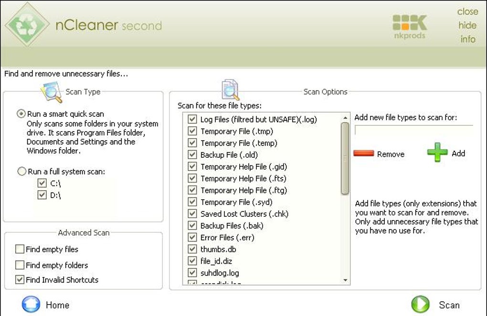Uncheck Temporary Help File (.fts)

pos(192,178)
